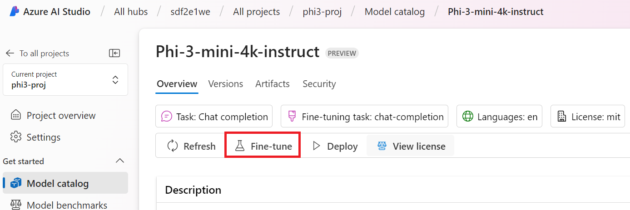Click the Model catalog cube icon
Screen dimensions: 630x210
click(x=16, y=183)
